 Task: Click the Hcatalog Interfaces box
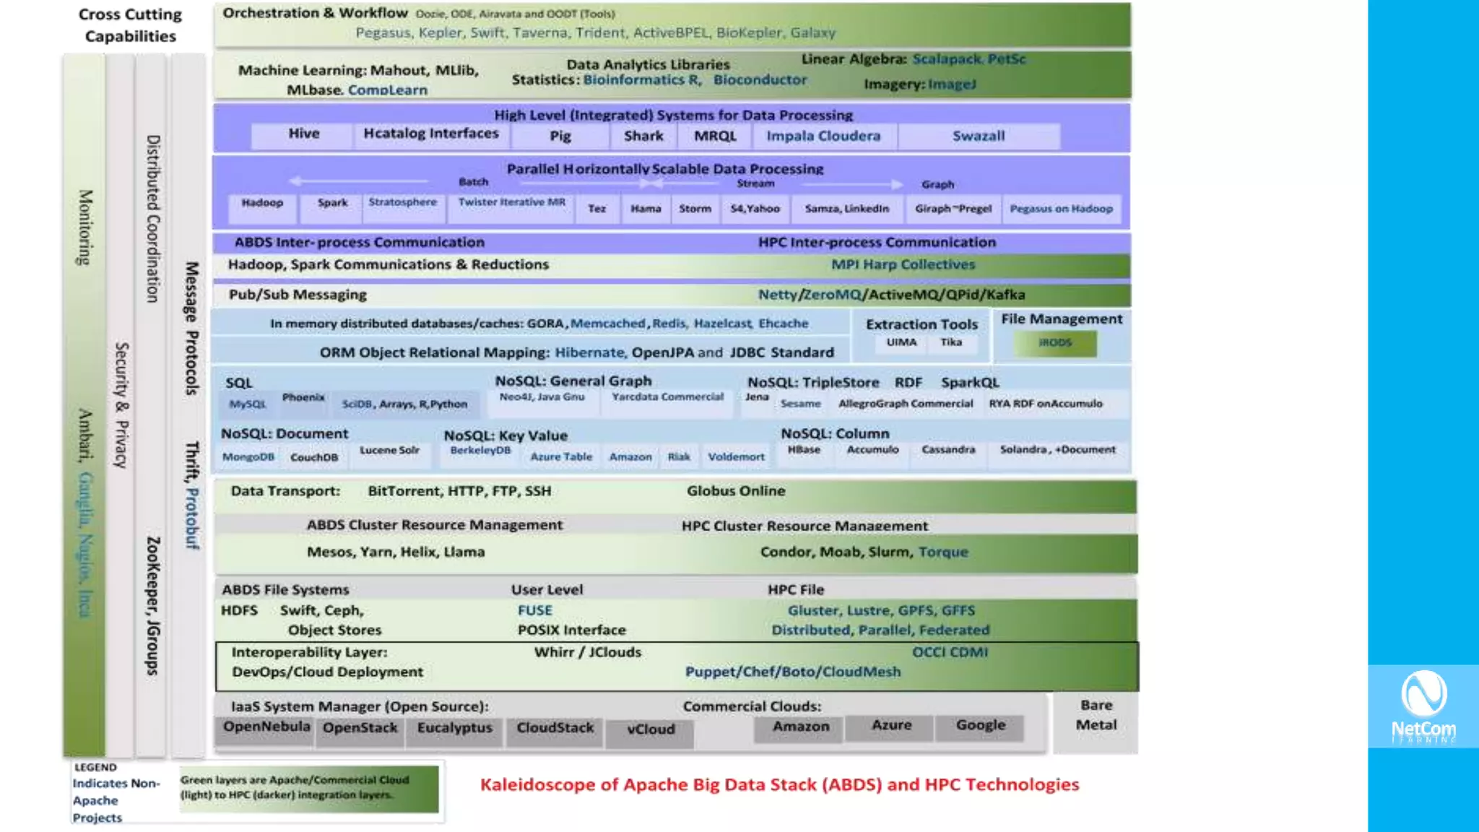[431, 135]
